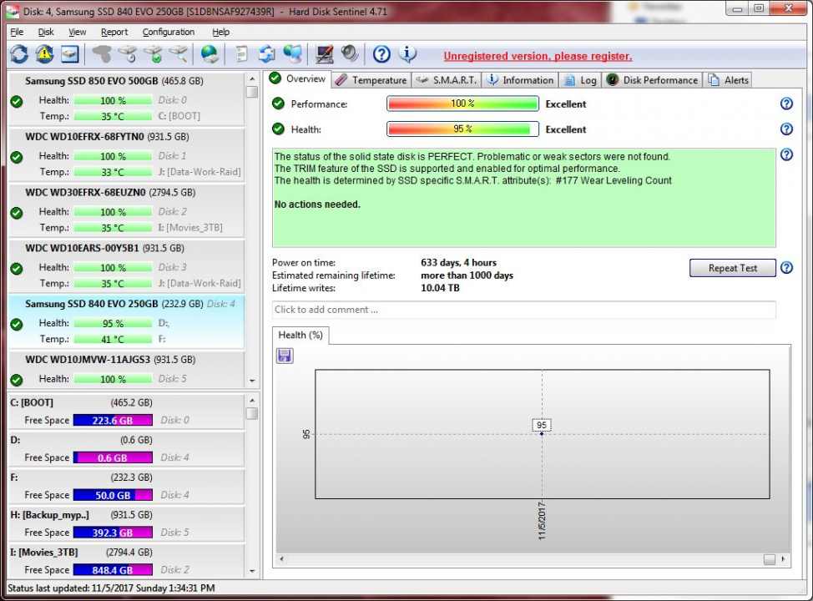Click partition list scrollbar down arrow
The width and height of the screenshot is (813, 601).
pos(252,571)
